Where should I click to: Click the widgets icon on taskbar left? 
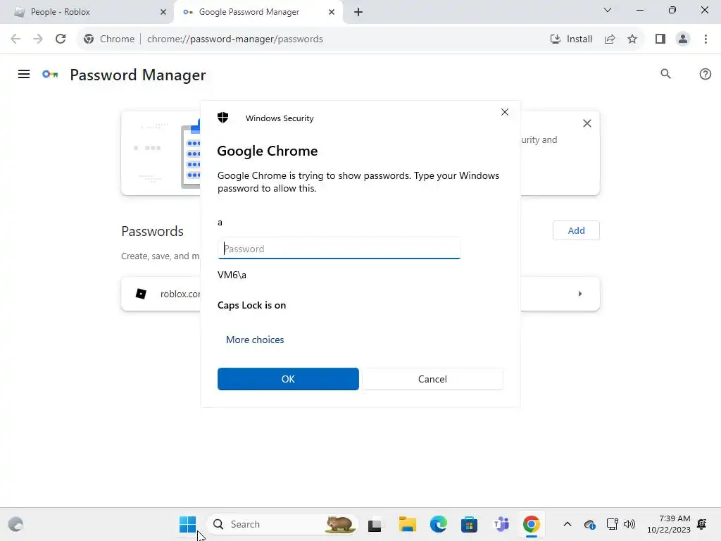coord(15,524)
